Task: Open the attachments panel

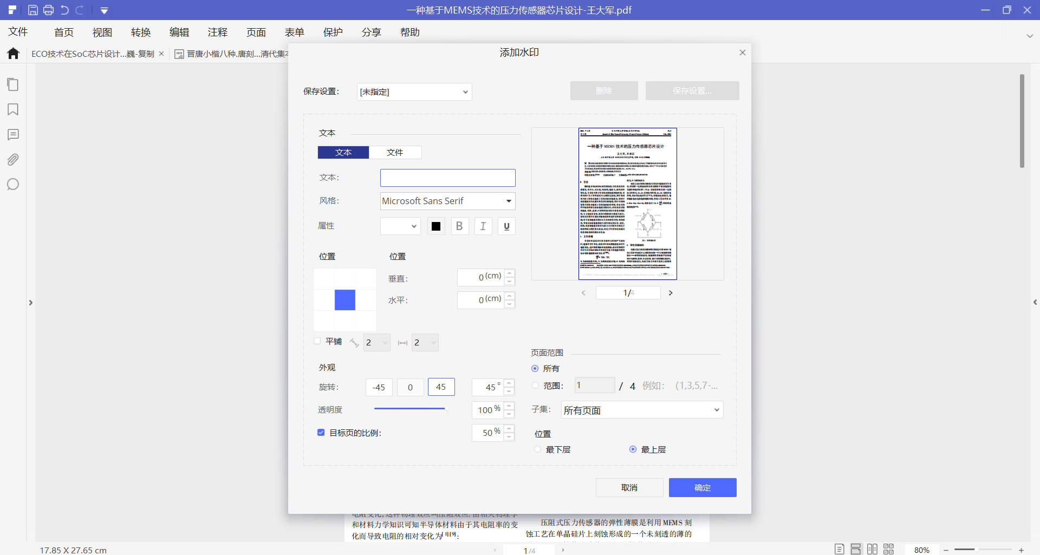Action: [13, 159]
